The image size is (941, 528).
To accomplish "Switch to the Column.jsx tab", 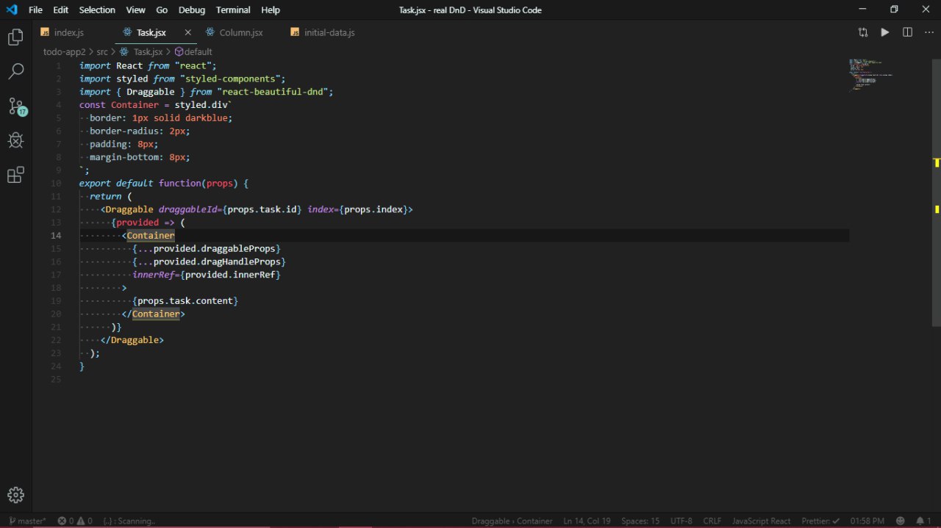I will pos(240,32).
